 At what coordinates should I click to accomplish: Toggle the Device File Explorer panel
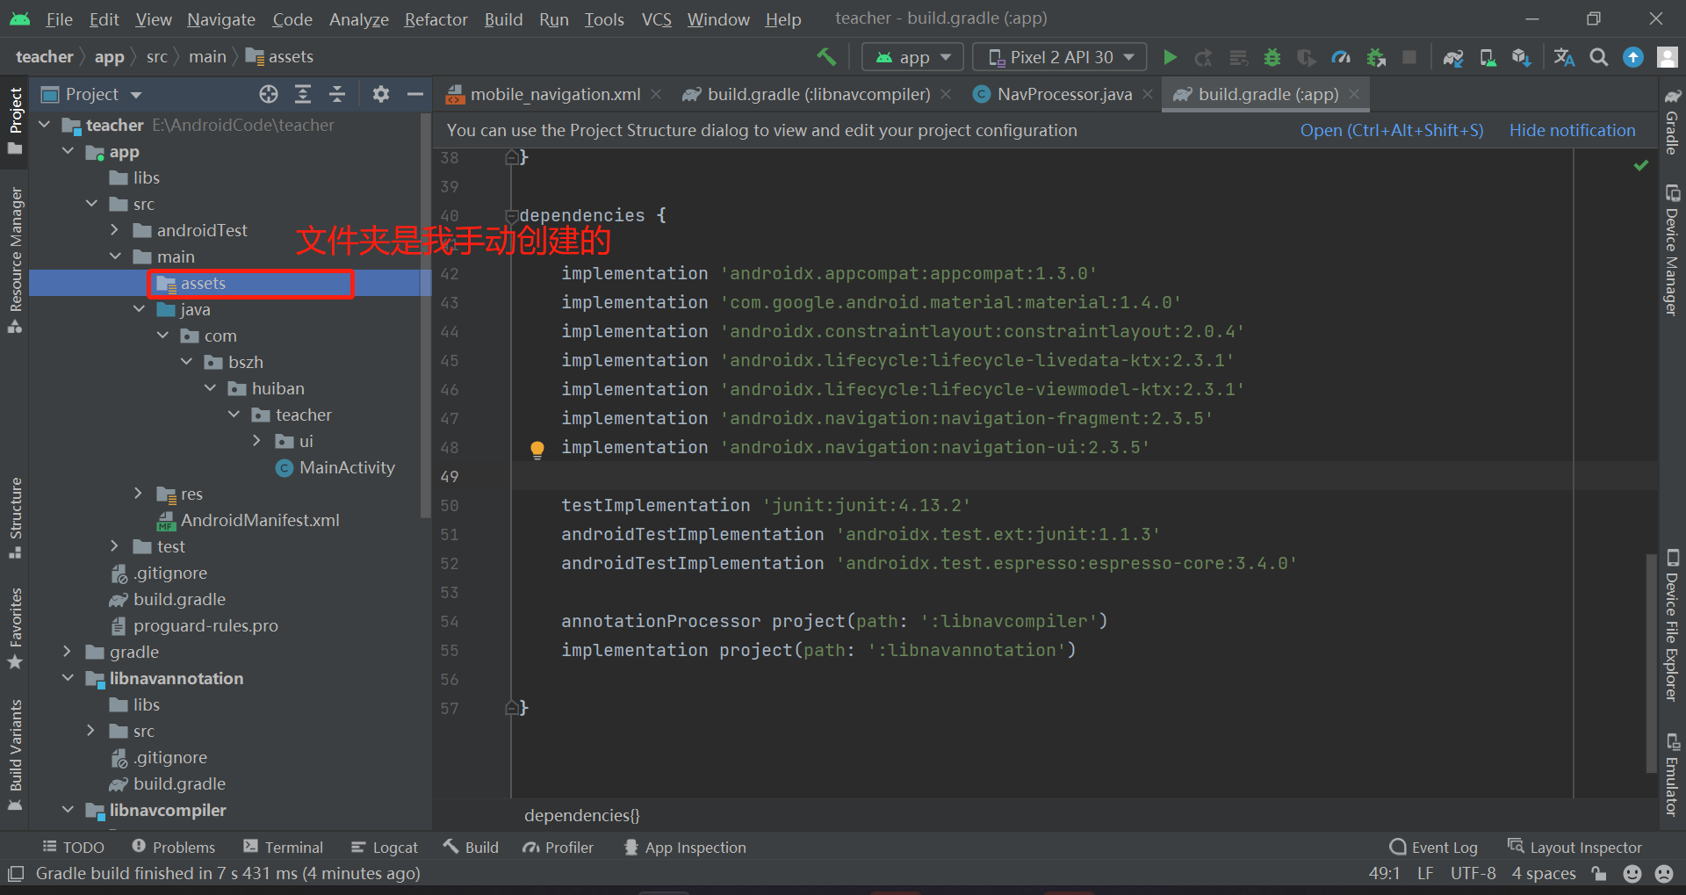point(1672,625)
